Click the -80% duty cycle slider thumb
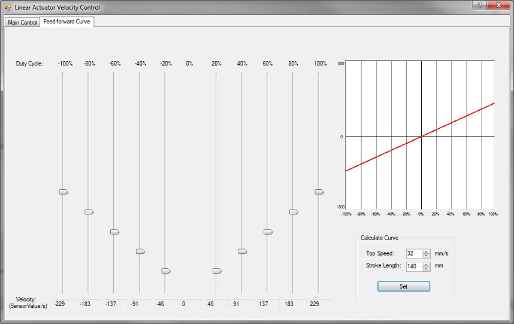 coord(89,212)
